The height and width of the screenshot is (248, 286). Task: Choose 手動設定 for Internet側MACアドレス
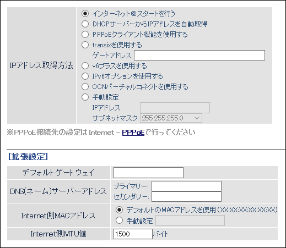119,221
